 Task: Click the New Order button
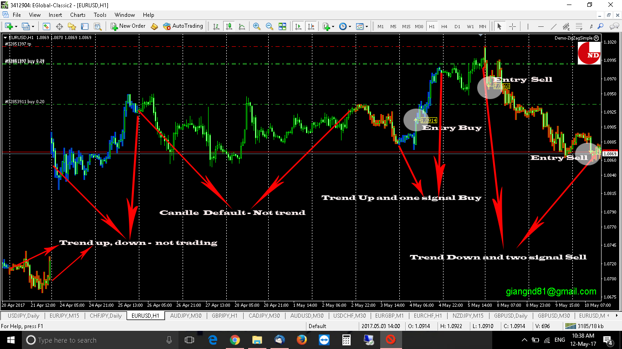click(x=128, y=26)
